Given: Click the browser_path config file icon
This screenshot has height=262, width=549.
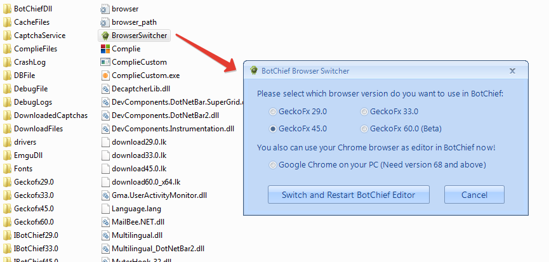Looking at the screenshot, I should click(x=105, y=22).
